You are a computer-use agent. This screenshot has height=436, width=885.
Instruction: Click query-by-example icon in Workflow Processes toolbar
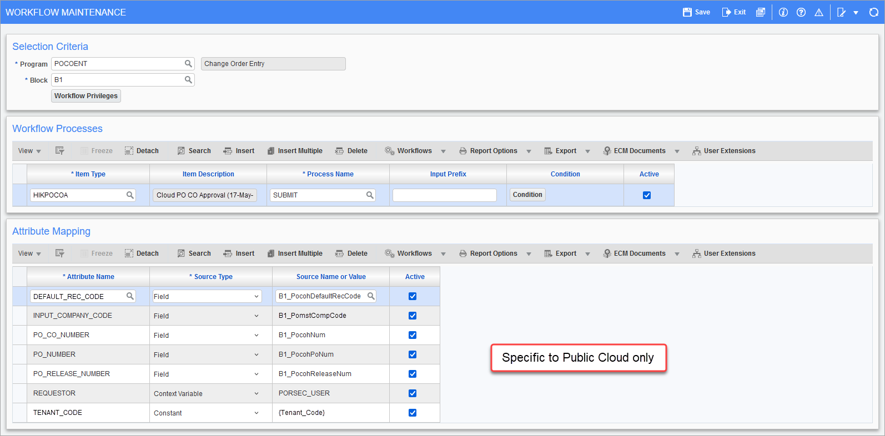point(60,151)
